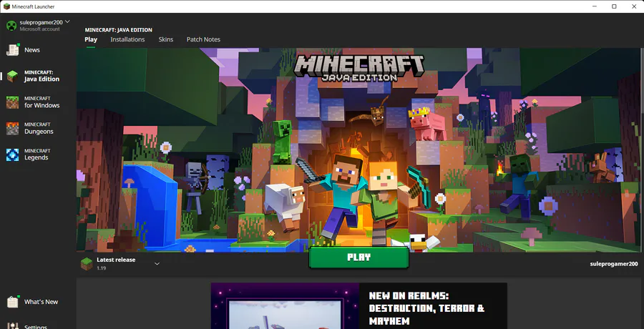Open New on Realms Destruction headline

coord(426,308)
